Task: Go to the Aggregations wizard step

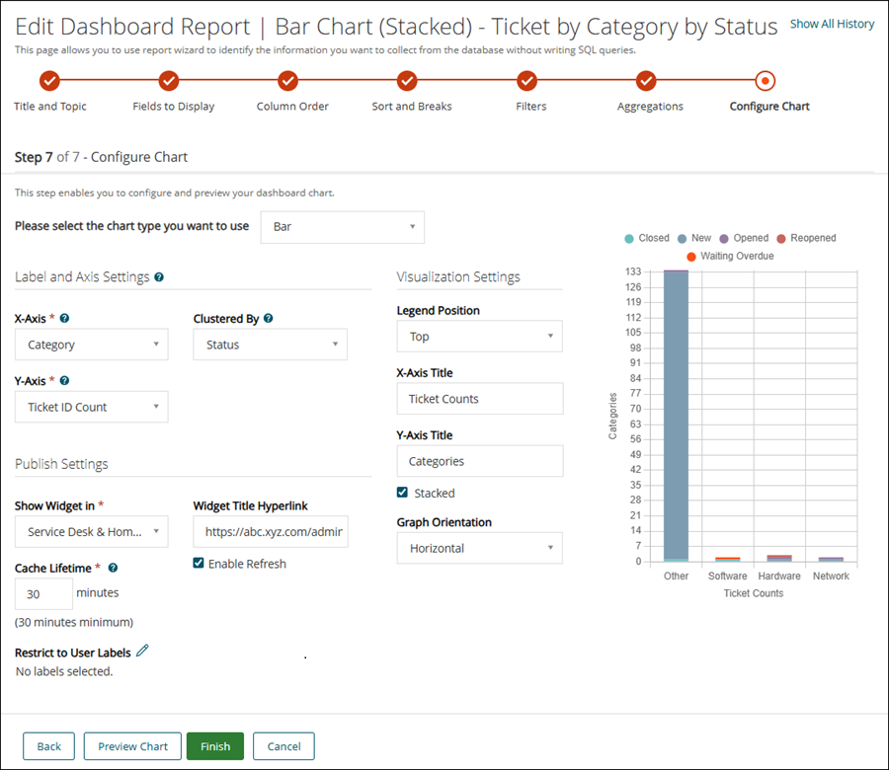Action: [646, 81]
